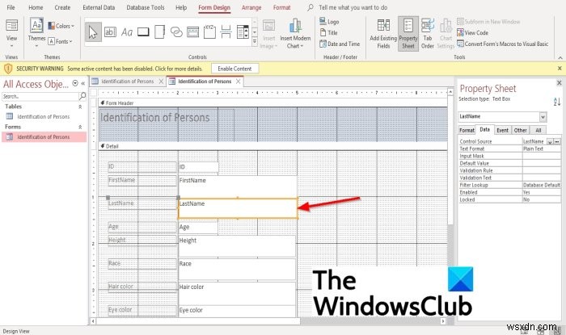Select the Identification of Persons form item
Viewport: 566px width, 335px height.
coord(44,137)
